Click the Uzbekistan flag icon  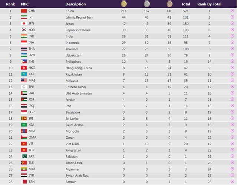(x=24, y=55)
